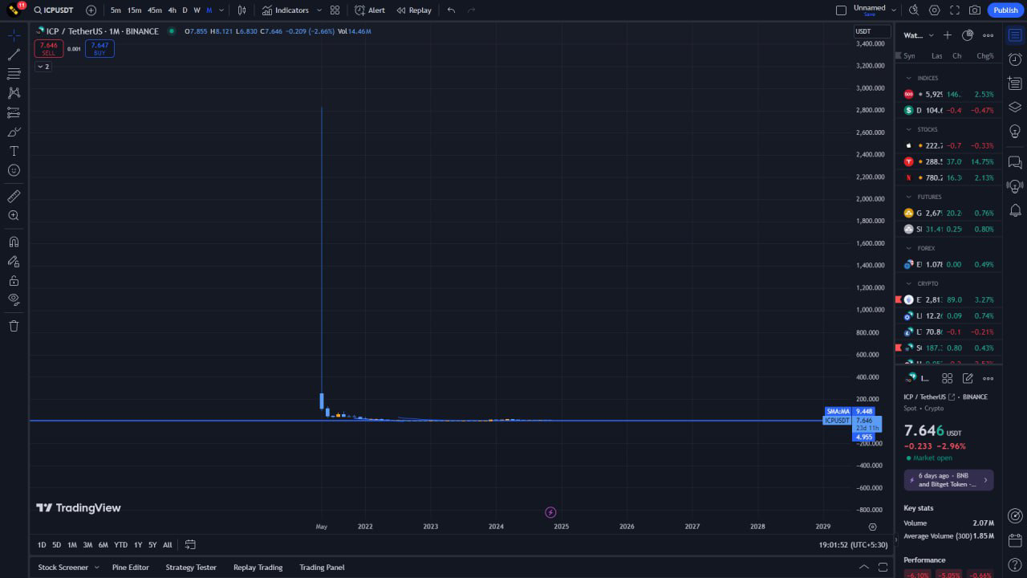Open the emoji icons tool
Screen dimensions: 1027x578
pyautogui.click(x=14, y=170)
